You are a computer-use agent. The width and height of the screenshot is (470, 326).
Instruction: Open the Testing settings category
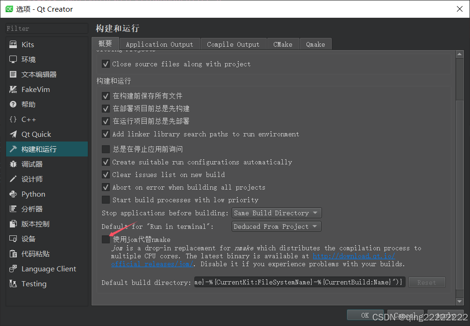pos(33,283)
